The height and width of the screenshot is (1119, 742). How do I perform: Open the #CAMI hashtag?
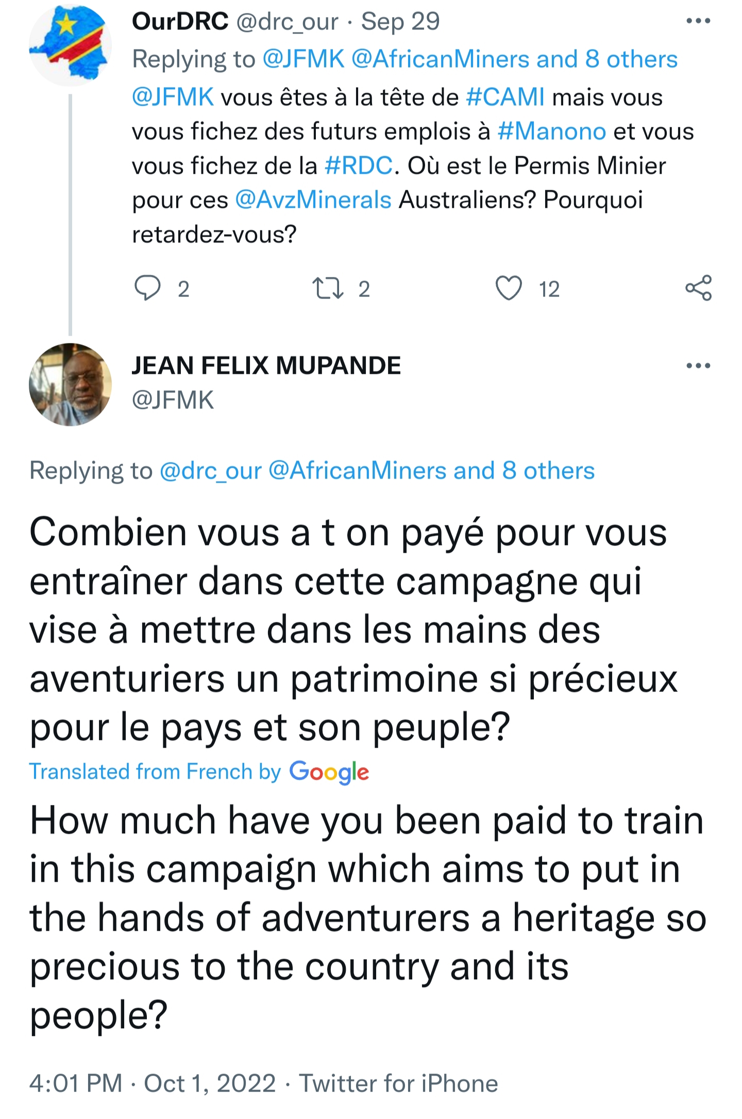pos(505,97)
